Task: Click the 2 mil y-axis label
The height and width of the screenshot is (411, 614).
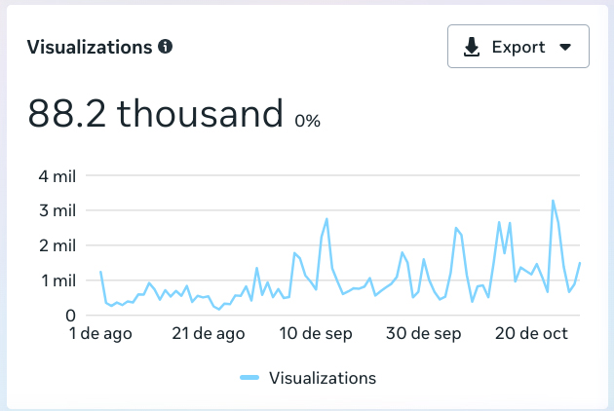Action: (58, 245)
